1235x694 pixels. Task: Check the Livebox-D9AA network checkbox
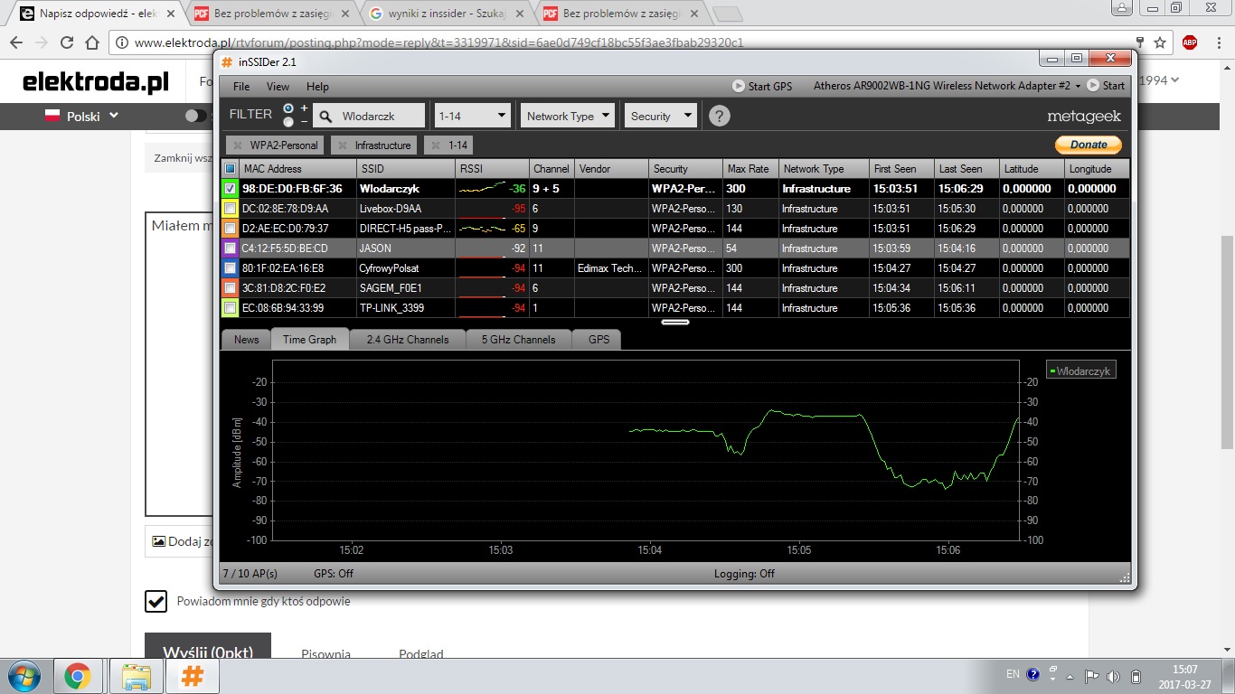click(230, 209)
